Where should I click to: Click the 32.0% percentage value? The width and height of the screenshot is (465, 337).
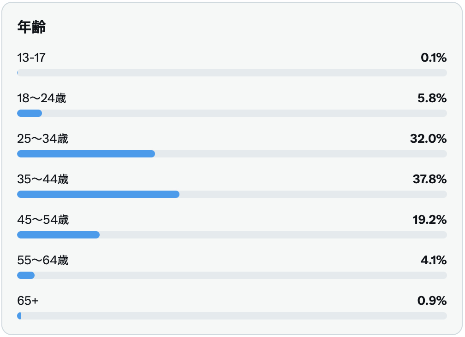[428, 139]
